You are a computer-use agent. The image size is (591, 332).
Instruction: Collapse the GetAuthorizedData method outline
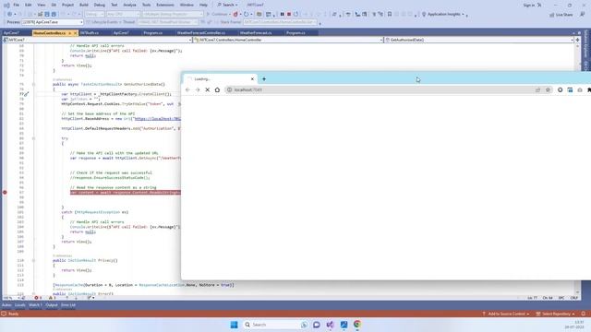click(33, 84)
